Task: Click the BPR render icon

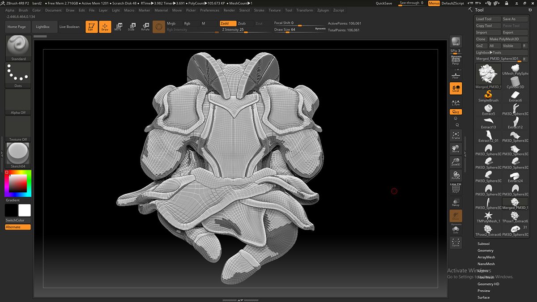Action: click(x=456, y=42)
